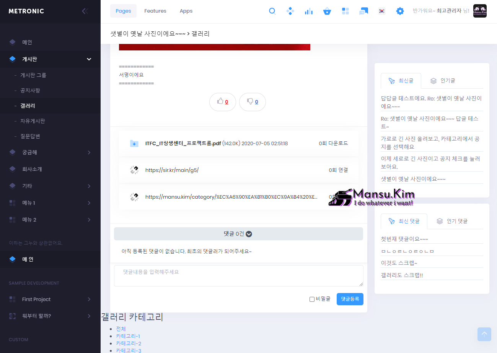The image size is (497, 353).
Task: Click the First Project sidebar icon
Action: tap(13, 299)
